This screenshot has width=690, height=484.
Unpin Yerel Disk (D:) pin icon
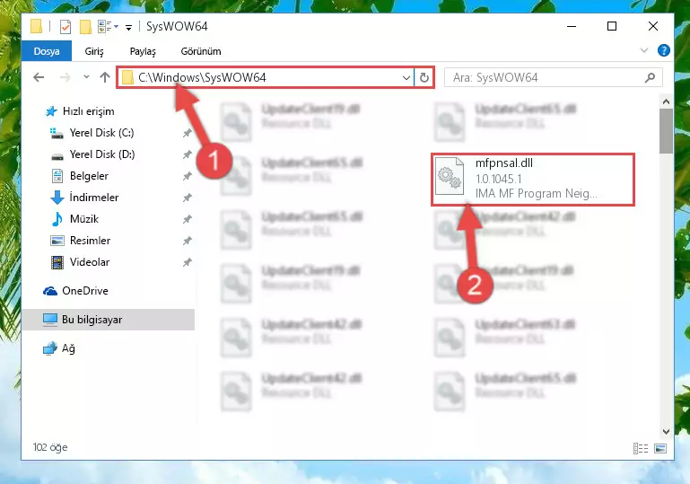coord(187,154)
